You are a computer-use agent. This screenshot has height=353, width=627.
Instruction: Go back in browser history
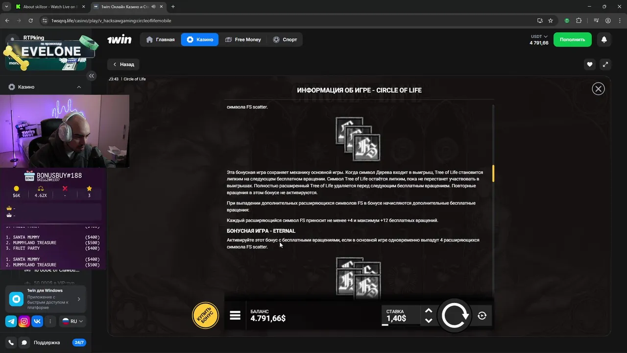[7, 21]
